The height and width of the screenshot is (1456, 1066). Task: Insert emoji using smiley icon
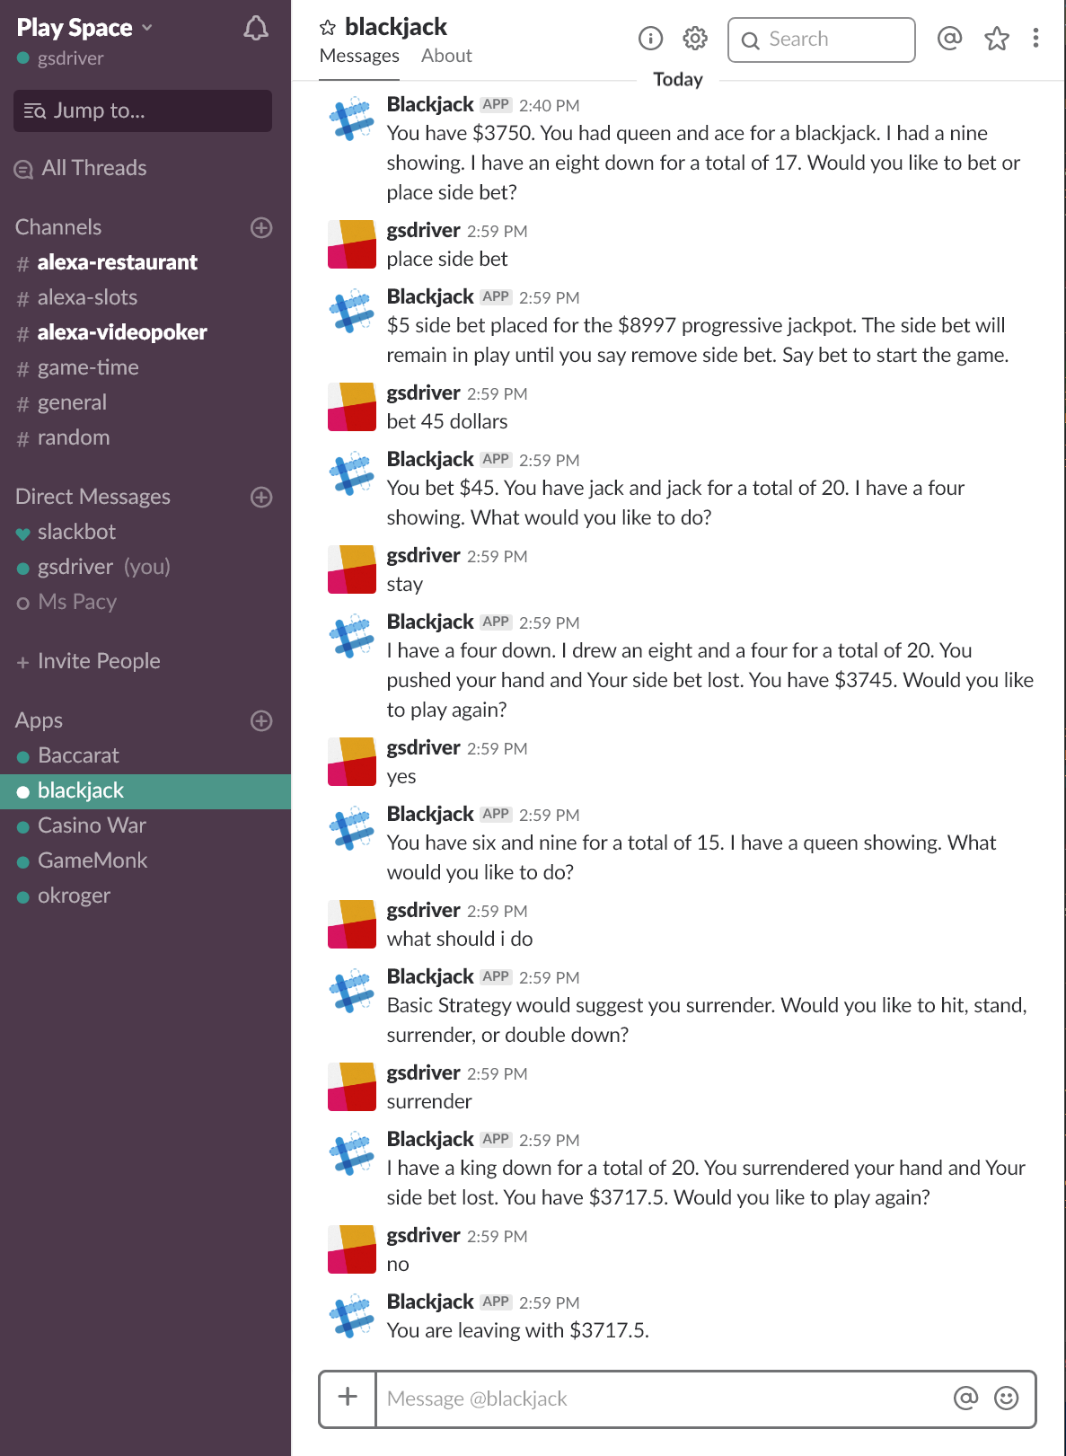pos(1007,1398)
